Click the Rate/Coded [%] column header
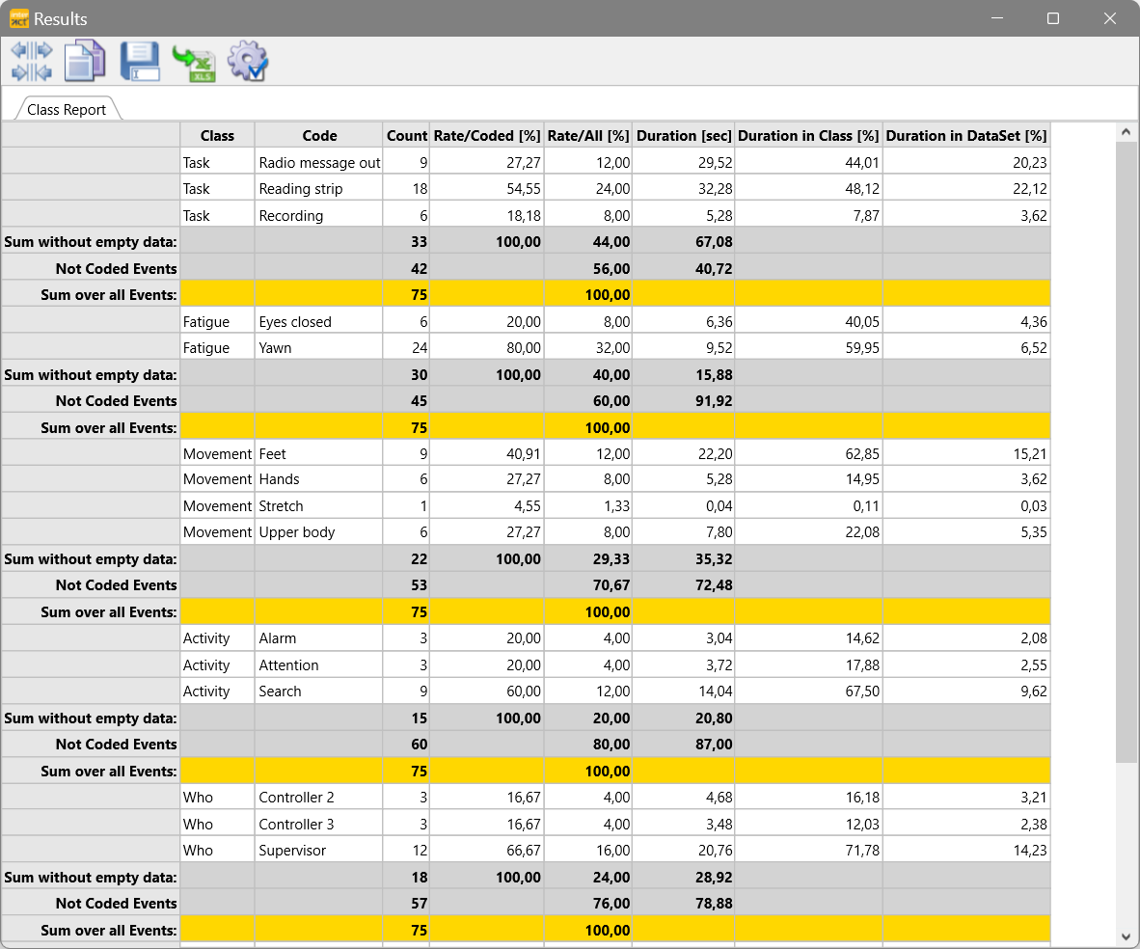The height and width of the screenshot is (949, 1140). pyautogui.click(x=487, y=135)
